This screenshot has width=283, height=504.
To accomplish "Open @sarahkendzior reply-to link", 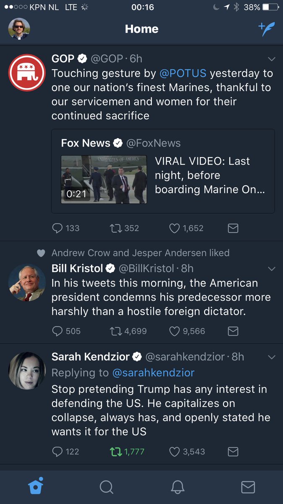I will tap(153, 373).
